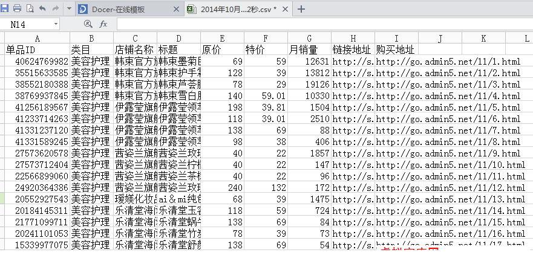Open the insert function fx button
The width and height of the screenshot is (533, 264).
coord(103,24)
